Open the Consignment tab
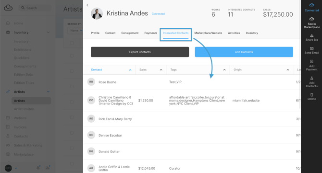This screenshot has height=173, width=322. pyautogui.click(x=130, y=33)
